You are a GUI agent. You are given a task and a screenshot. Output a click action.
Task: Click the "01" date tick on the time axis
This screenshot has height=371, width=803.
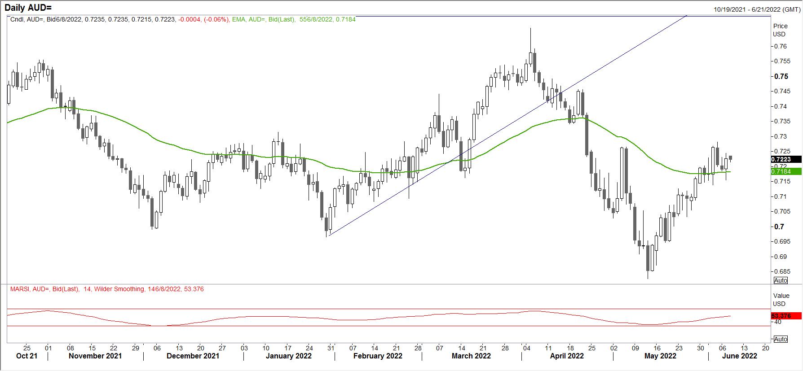point(48,348)
